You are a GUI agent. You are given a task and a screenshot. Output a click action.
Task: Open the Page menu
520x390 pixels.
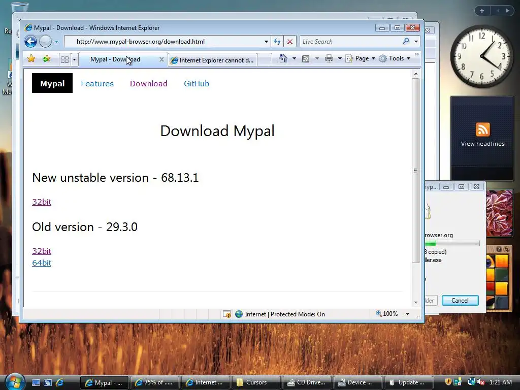[361, 58]
